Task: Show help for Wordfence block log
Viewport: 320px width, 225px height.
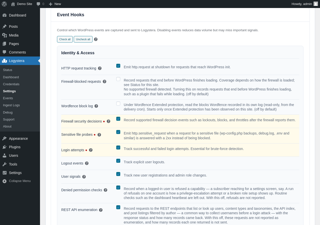Action: (96, 106)
